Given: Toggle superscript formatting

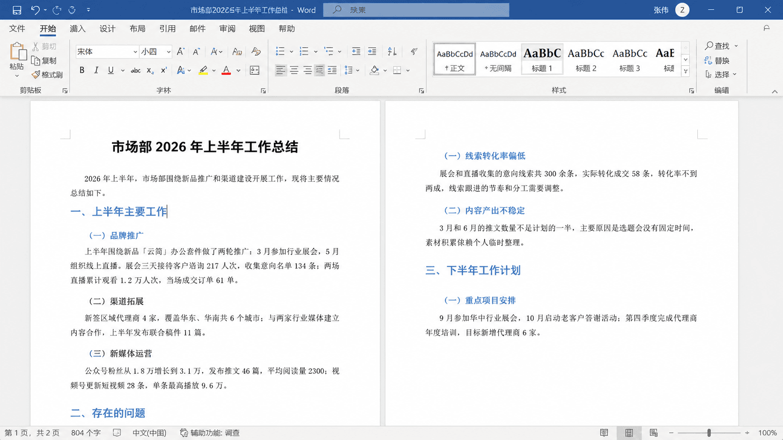Looking at the screenshot, I should (x=164, y=70).
